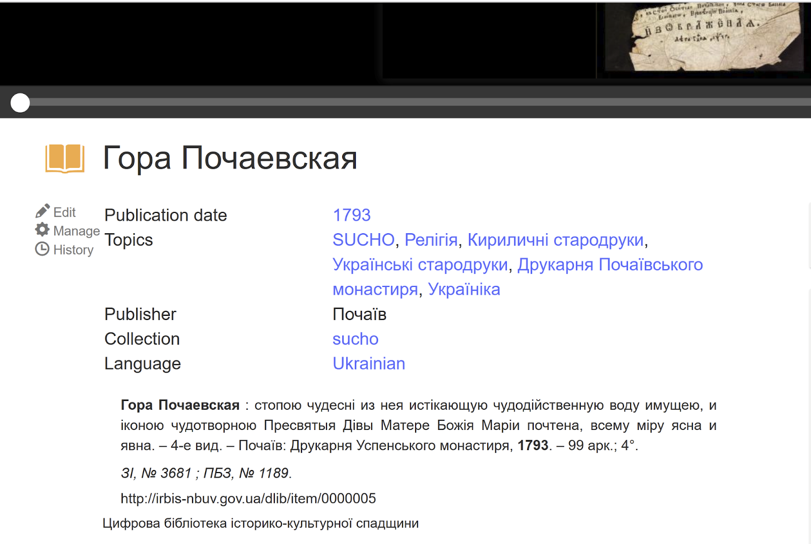Click bold Гора Почаевская in description

[180, 405]
